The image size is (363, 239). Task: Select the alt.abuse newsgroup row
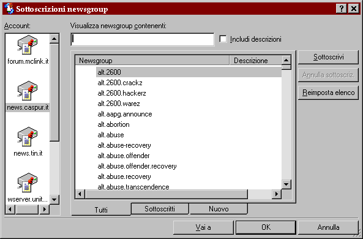tap(111, 135)
